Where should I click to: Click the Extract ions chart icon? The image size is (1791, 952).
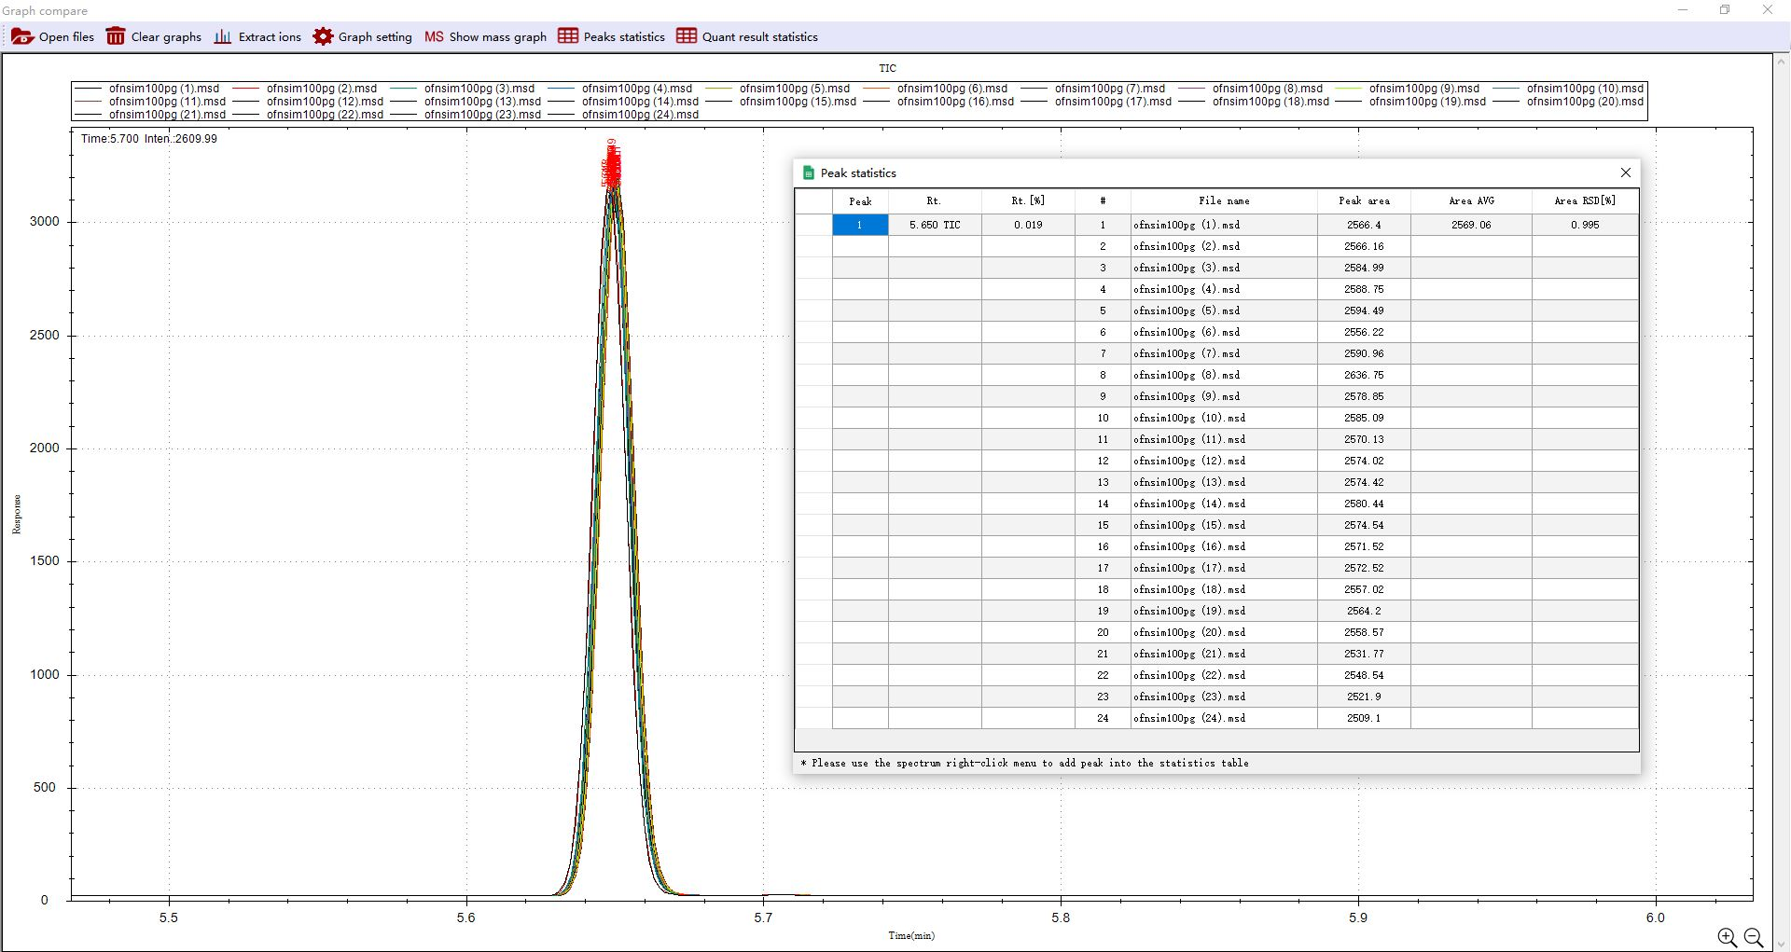coord(223,36)
